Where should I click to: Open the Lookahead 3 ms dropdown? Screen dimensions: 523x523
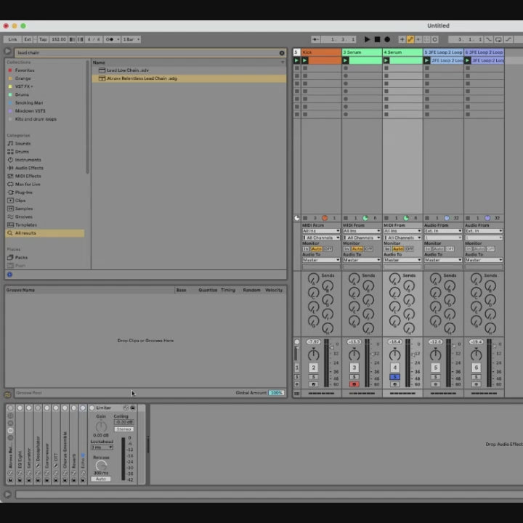[x=101, y=447]
